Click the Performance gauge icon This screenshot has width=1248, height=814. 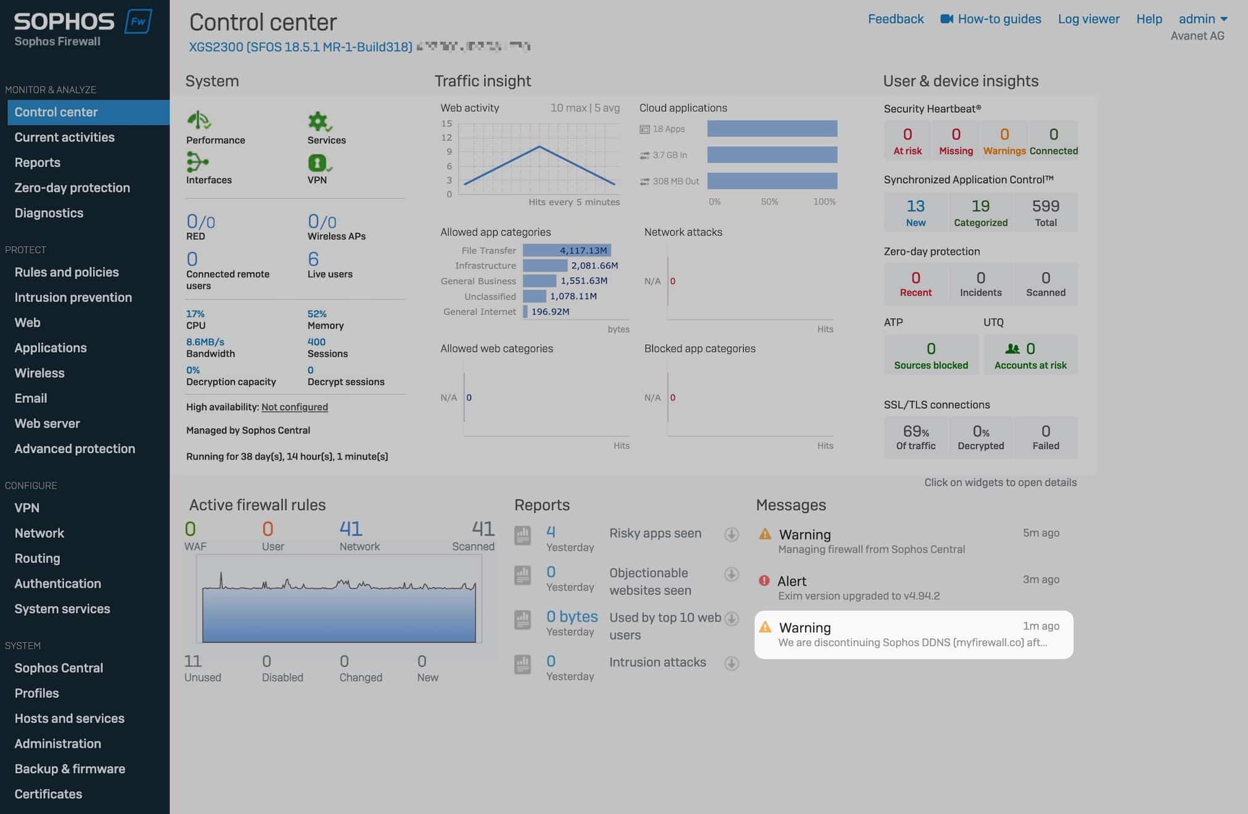tap(199, 121)
